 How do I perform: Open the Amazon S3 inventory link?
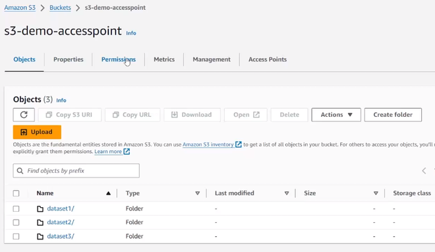pos(208,144)
